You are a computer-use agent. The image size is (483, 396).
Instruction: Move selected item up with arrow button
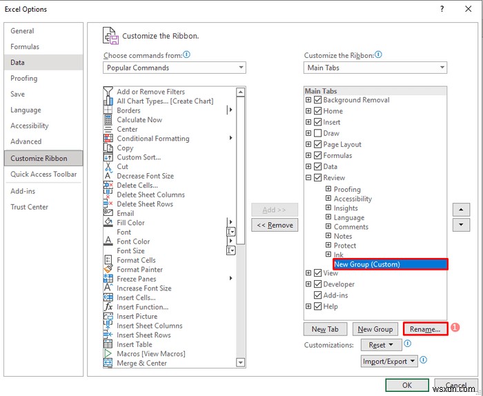tap(461, 210)
